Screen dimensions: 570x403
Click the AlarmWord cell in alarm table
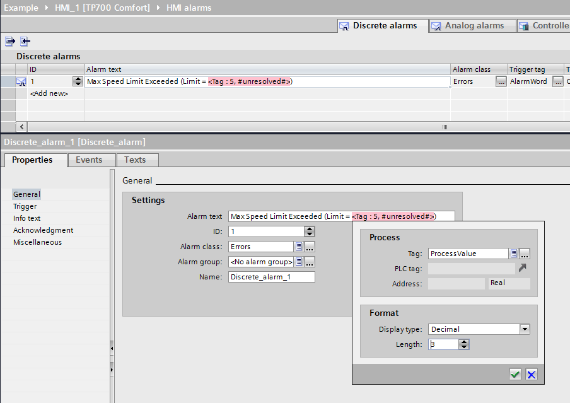[530, 81]
